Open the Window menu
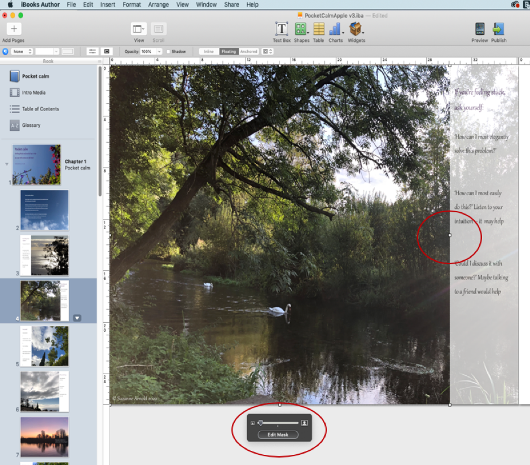The width and height of the screenshot is (530, 465). tap(207, 5)
